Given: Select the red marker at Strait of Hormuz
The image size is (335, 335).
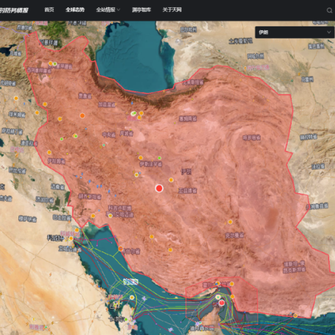Looking at the screenshot, I should [x=221, y=303].
